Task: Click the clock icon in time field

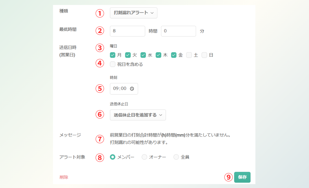Action: point(132,89)
